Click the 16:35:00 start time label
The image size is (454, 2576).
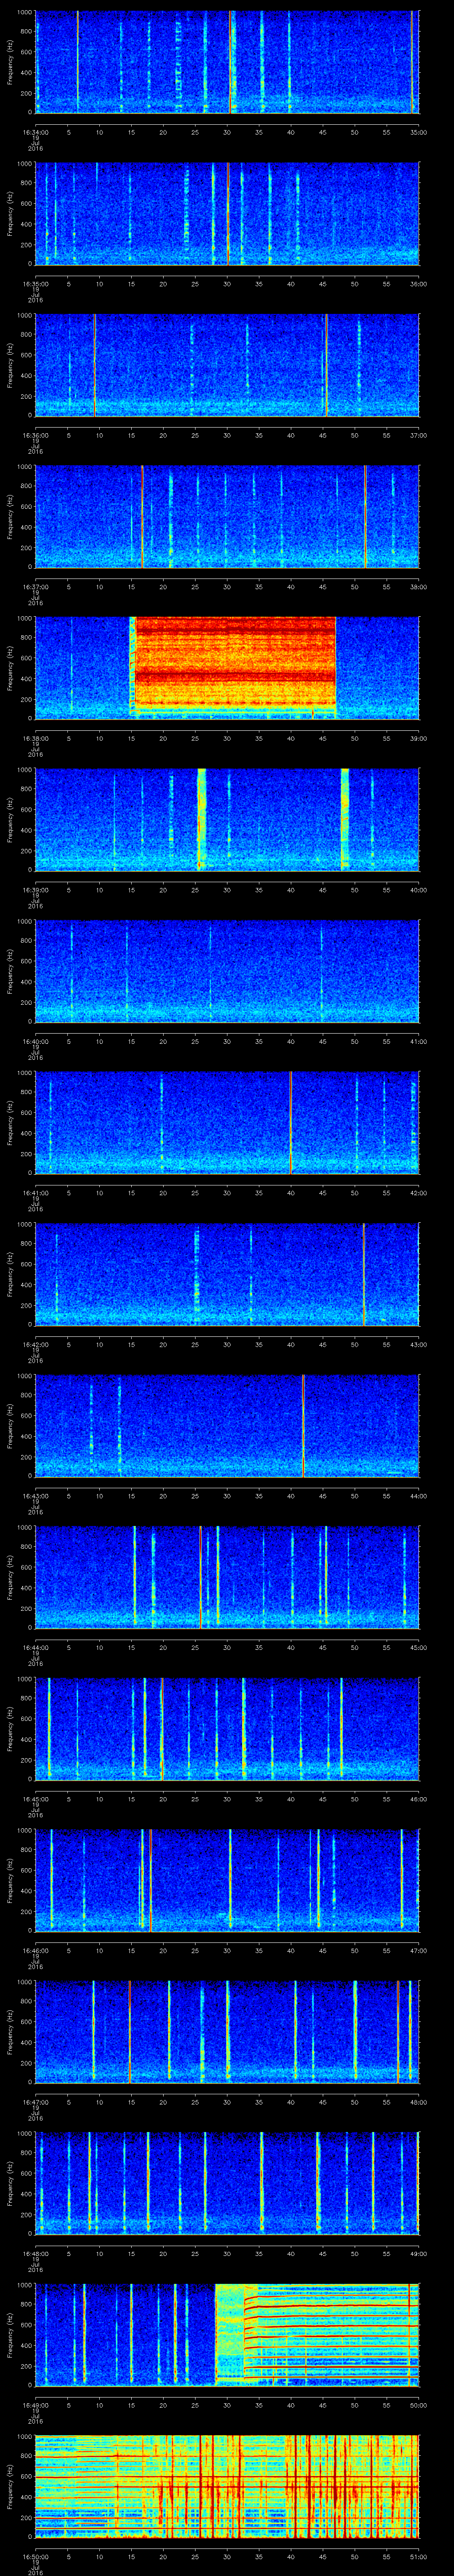pos(35,284)
